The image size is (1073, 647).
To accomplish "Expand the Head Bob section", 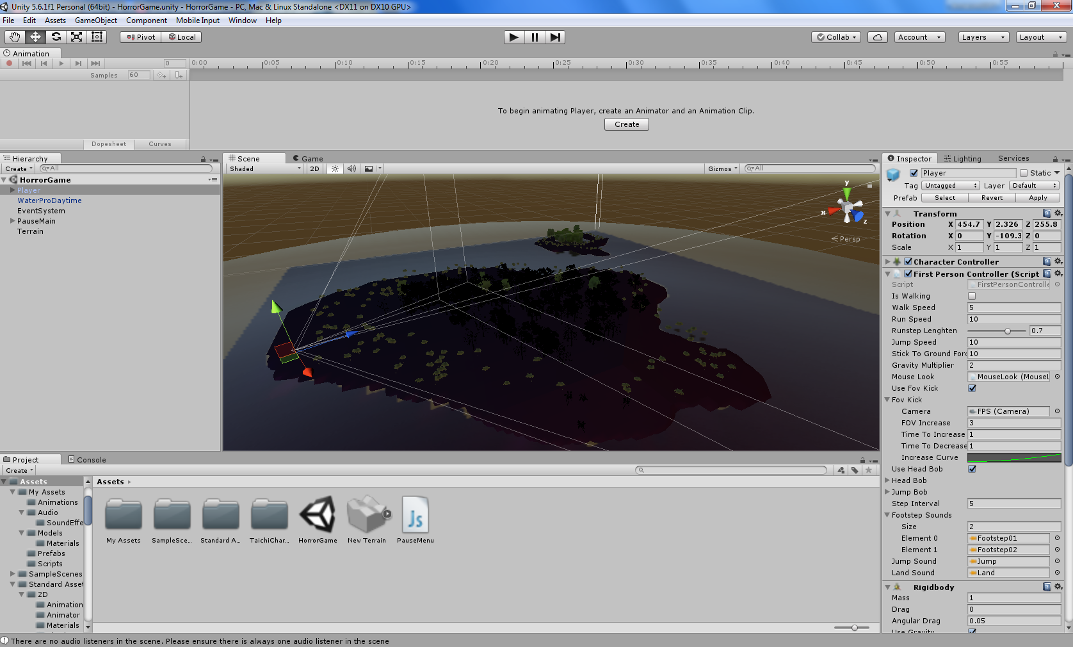I will [888, 480].
